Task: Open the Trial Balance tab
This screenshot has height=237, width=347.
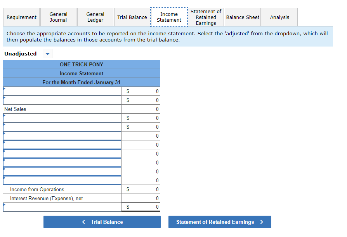Action: 132,17
